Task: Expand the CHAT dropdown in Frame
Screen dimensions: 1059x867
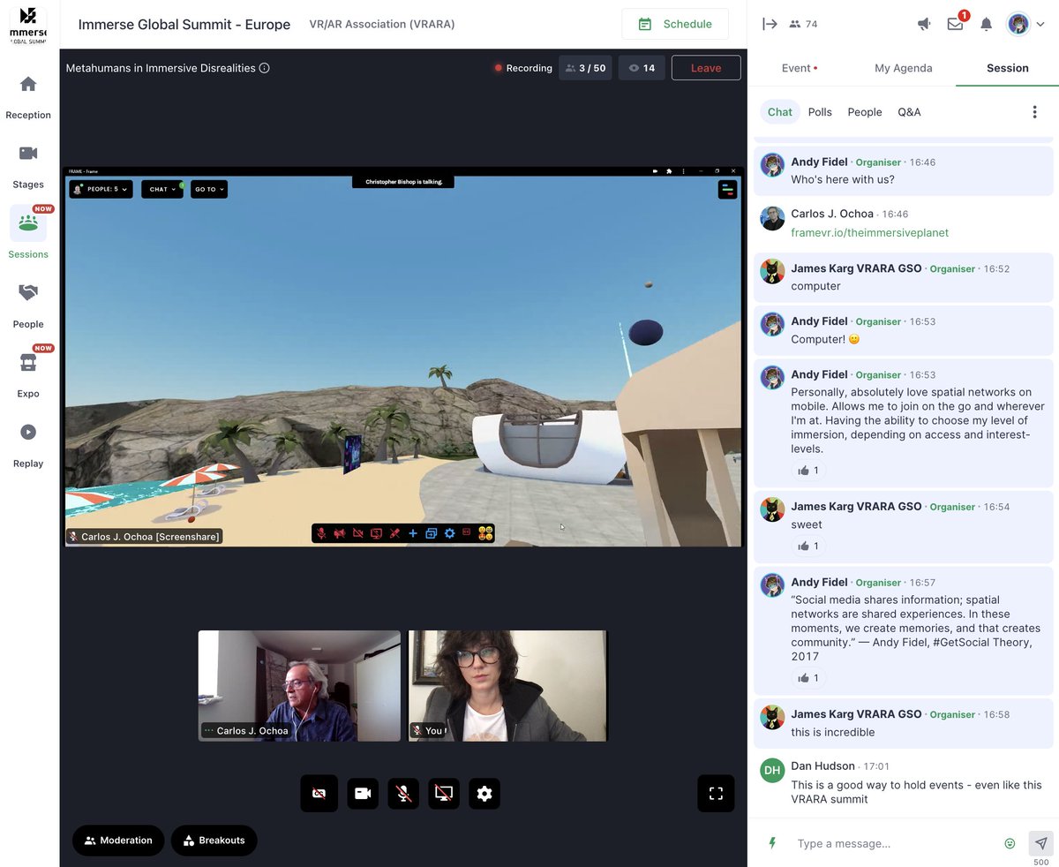Action: click(162, 189)
